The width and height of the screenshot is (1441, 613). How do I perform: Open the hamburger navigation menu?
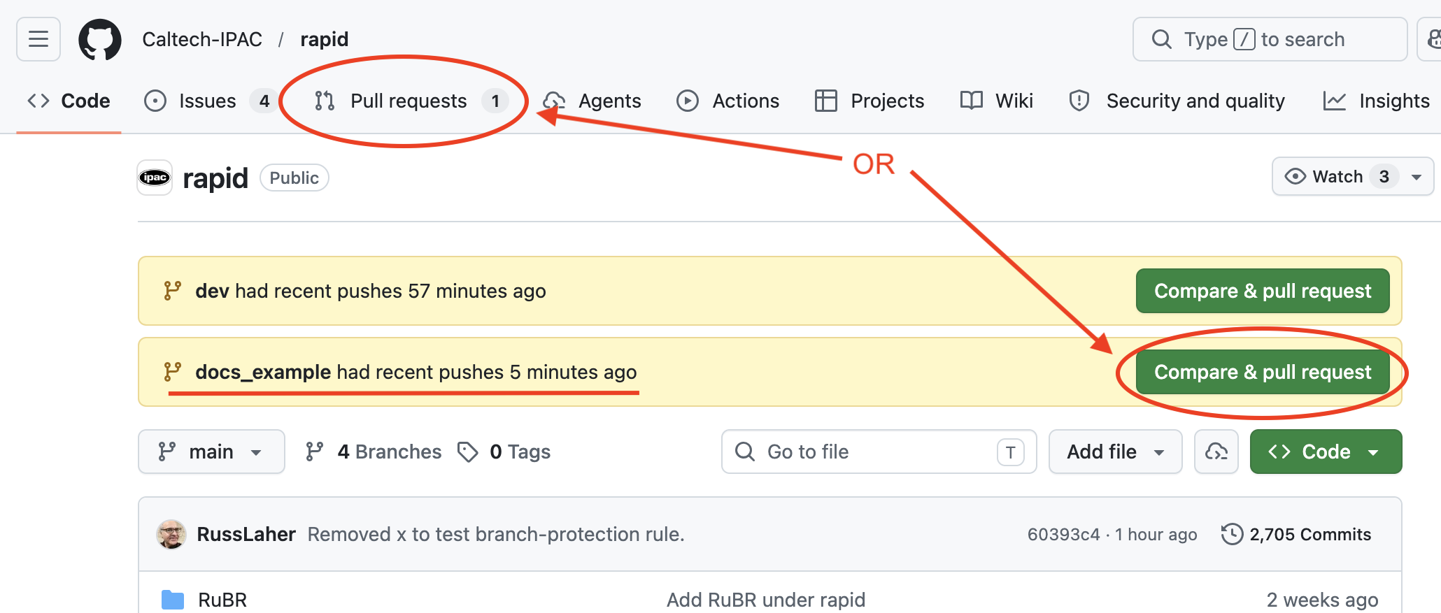click(x=38, y=39)
